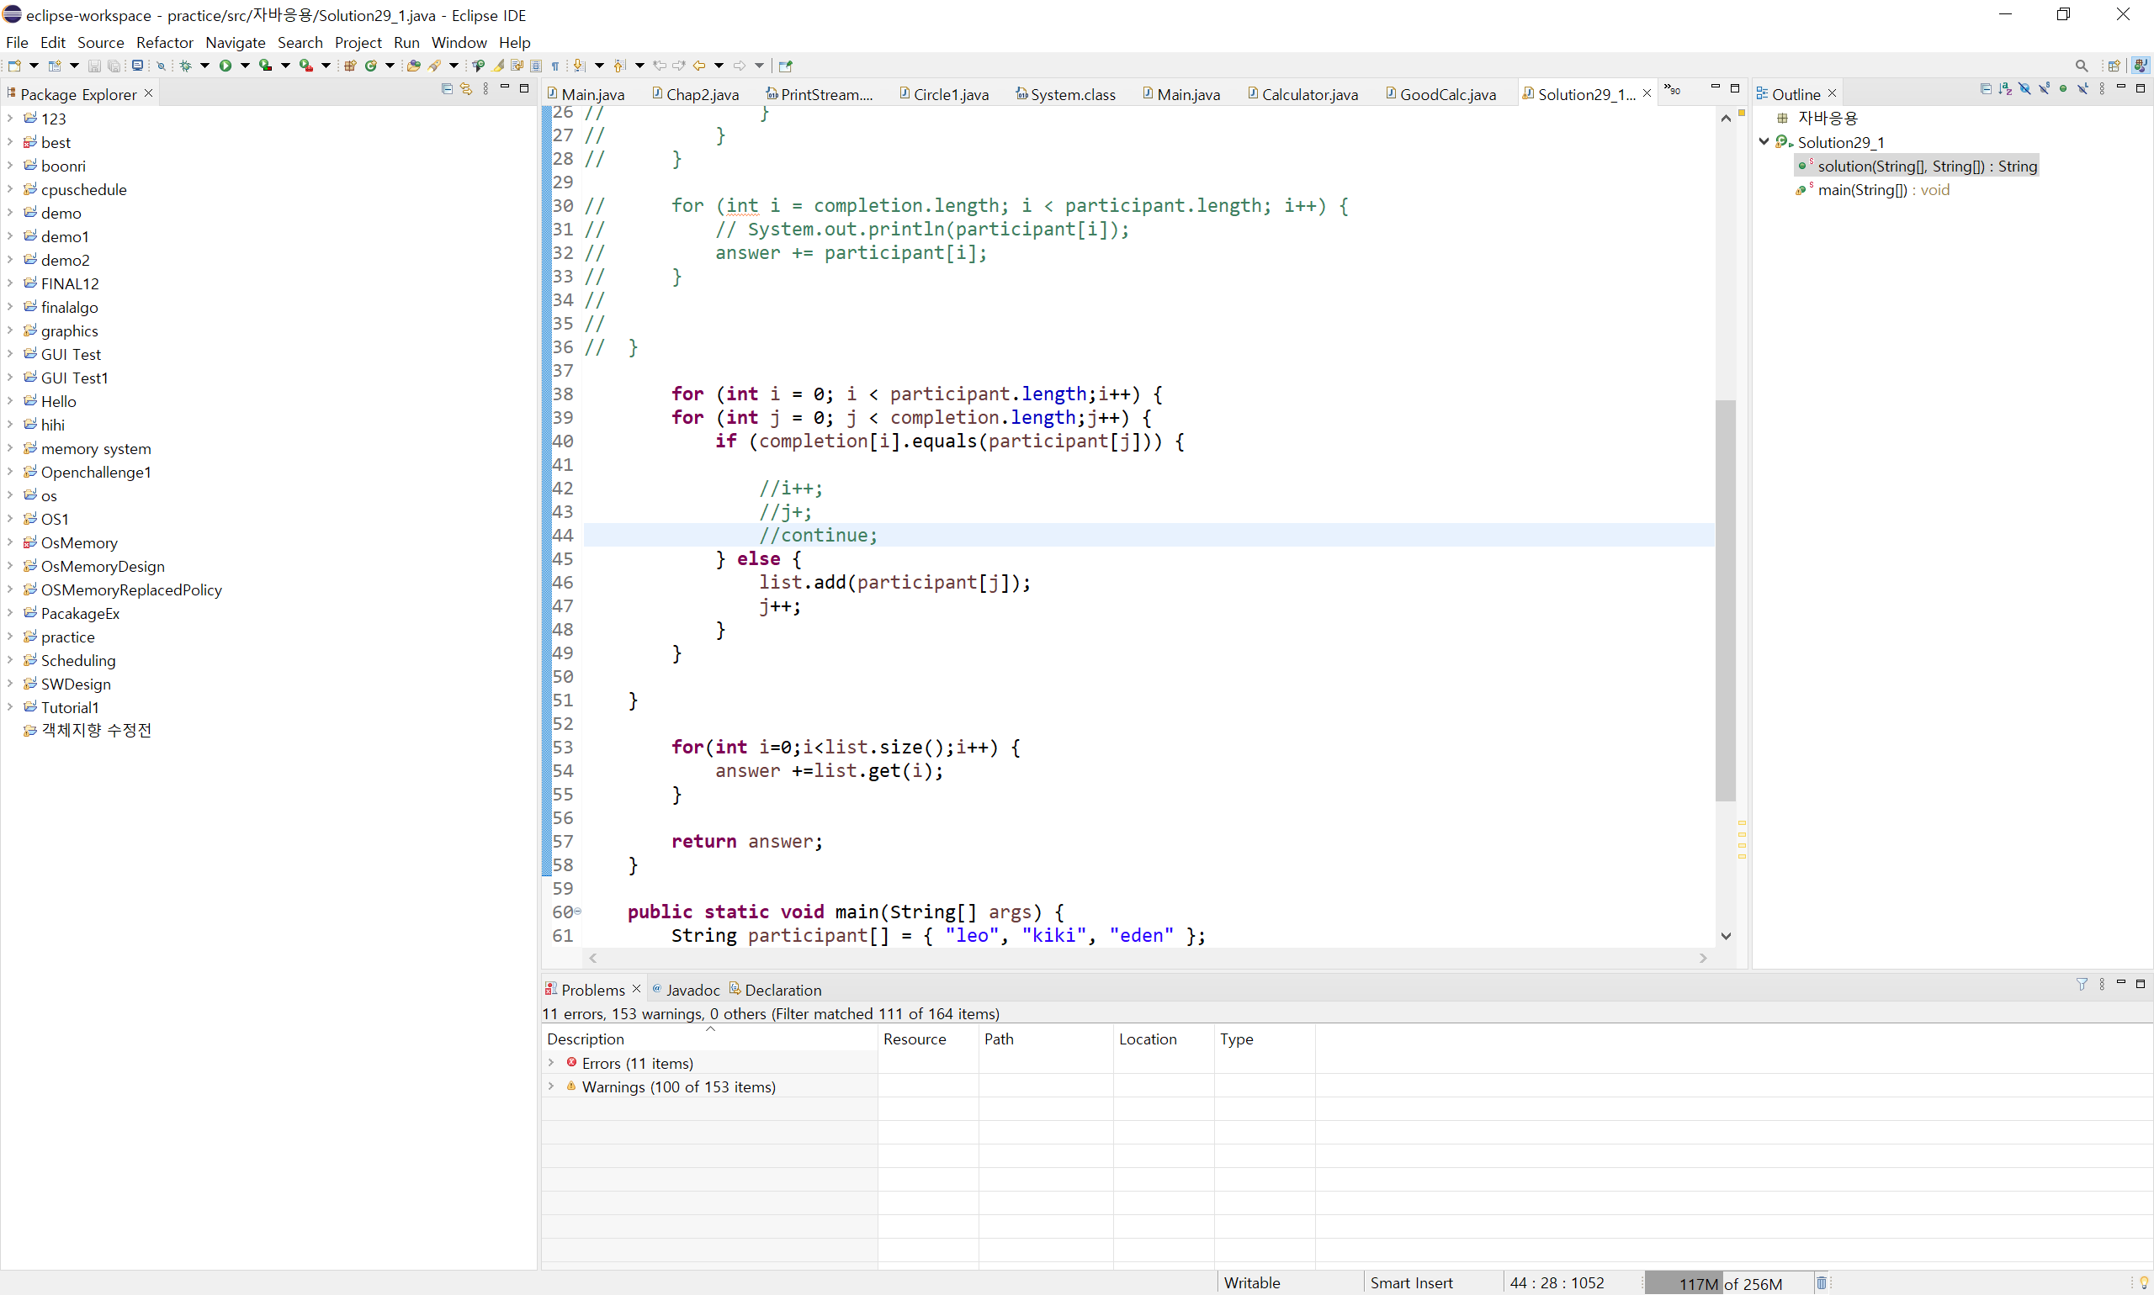Viewport: 2154px width, 1295px height.
Task: Open the Javadoc view tab
Action: 692,990
